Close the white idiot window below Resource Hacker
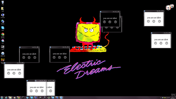This screenshot has width=176, height=99. point(22,63)
